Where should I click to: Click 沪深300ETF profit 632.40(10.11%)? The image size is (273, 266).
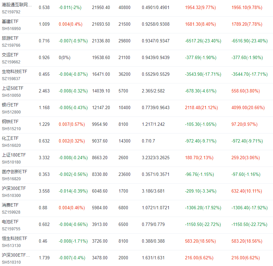click(x=247, y=191)
